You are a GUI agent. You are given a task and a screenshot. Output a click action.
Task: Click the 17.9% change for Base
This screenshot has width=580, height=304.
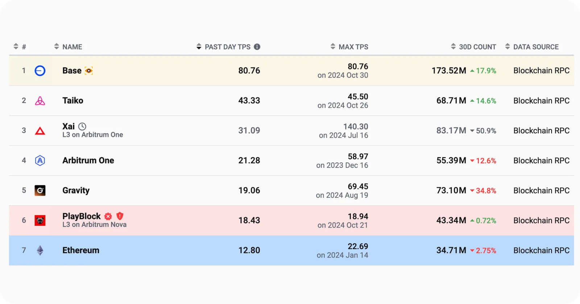tap(486, 71)
